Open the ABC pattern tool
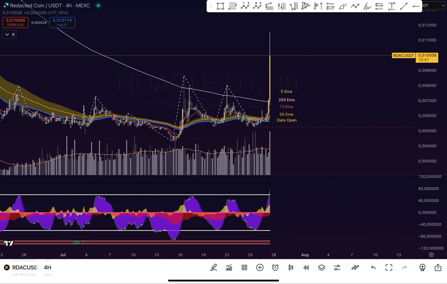Screen dimensions: 447x284 pos(257,6)
